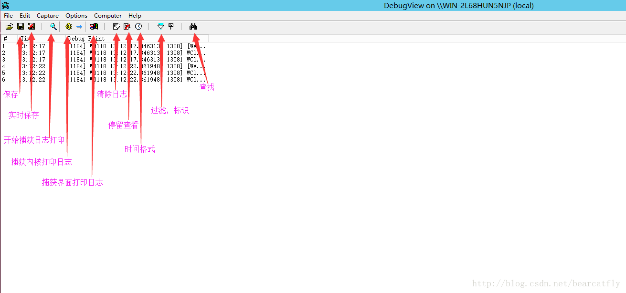Open the Help menu
The height and width of the screenshot is (293, 626).
click(135, 16)
